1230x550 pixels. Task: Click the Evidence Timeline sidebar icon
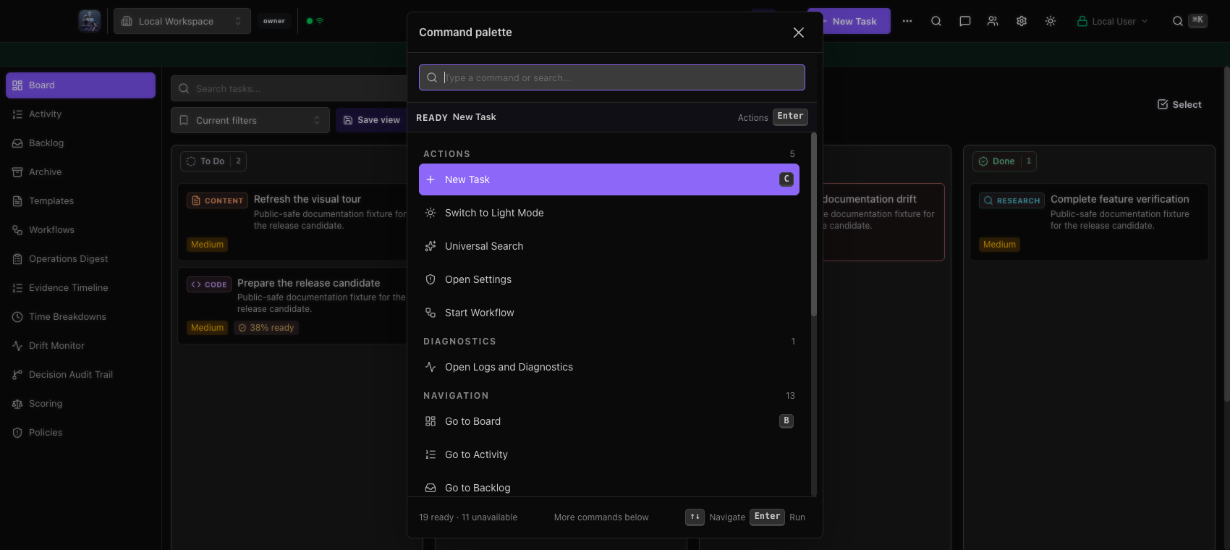coord(17,288)
